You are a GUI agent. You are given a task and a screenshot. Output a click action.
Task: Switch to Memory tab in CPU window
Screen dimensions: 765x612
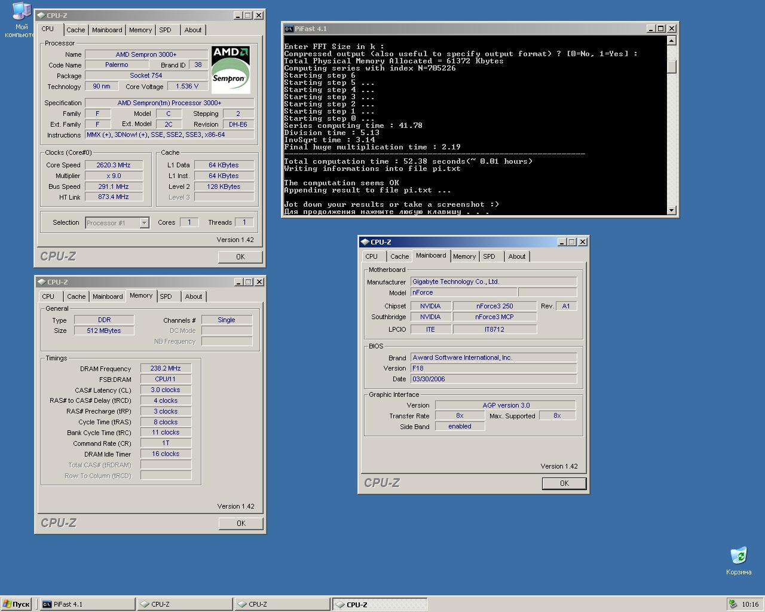[140, 30]
